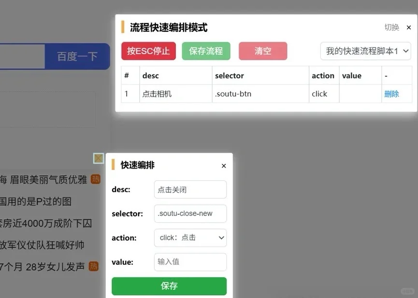This screenshot has width=418, height=298.
Task: Click the 清空 clear button
Action: pos(262,51)
